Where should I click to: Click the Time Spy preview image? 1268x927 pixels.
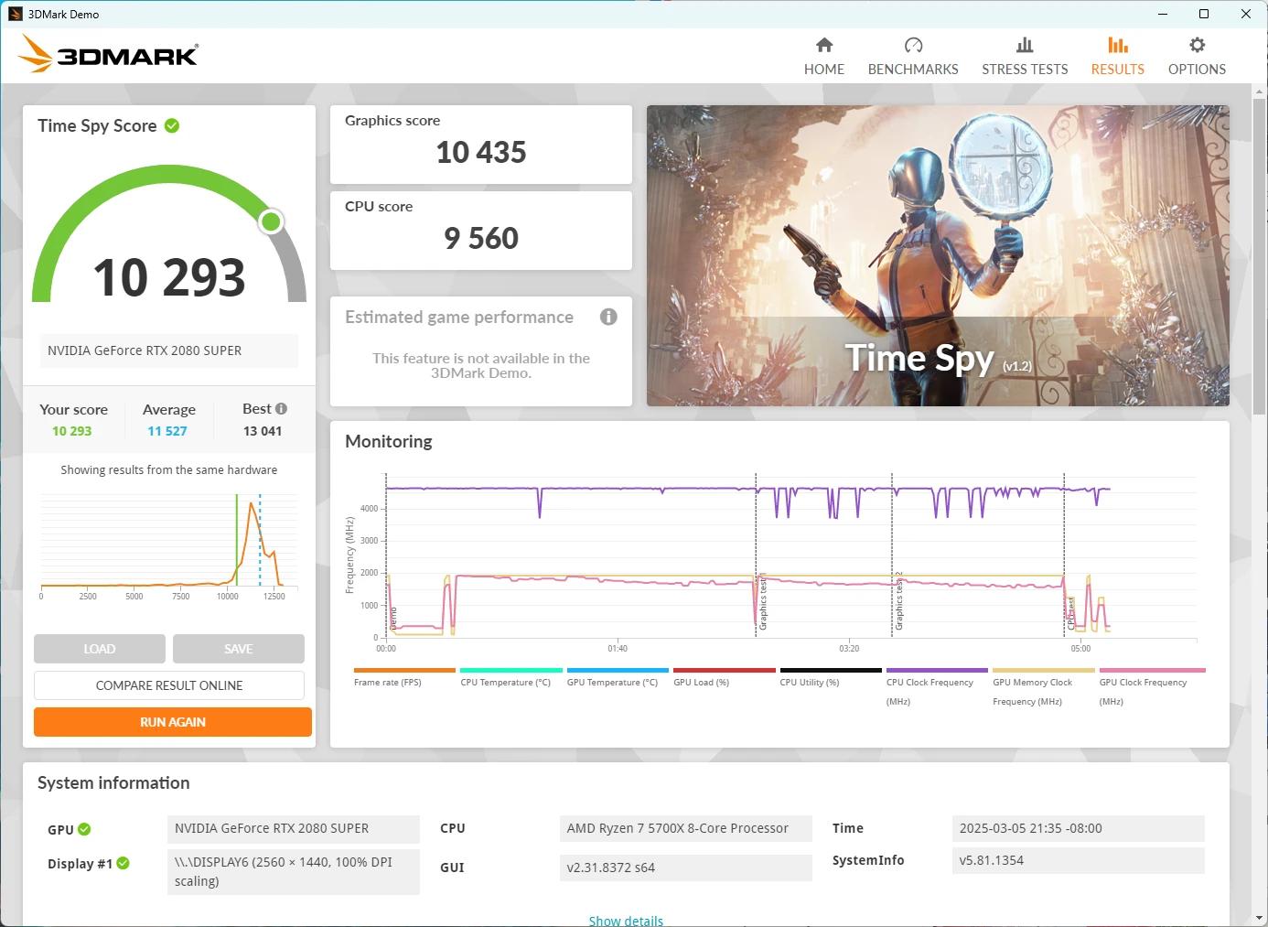[937, 255]
